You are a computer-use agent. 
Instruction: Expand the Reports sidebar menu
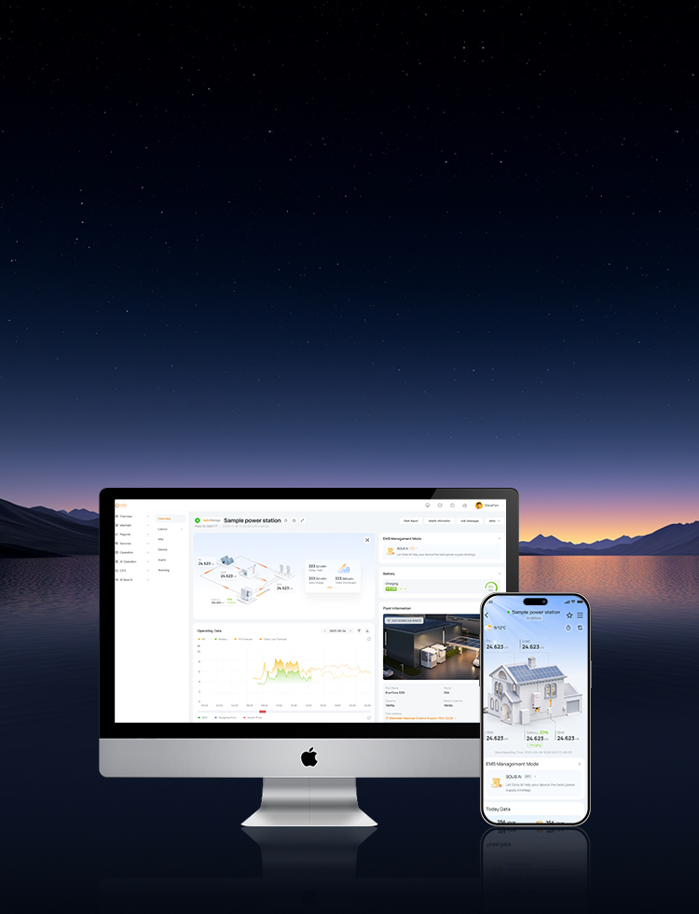click(x=126, y=534)
